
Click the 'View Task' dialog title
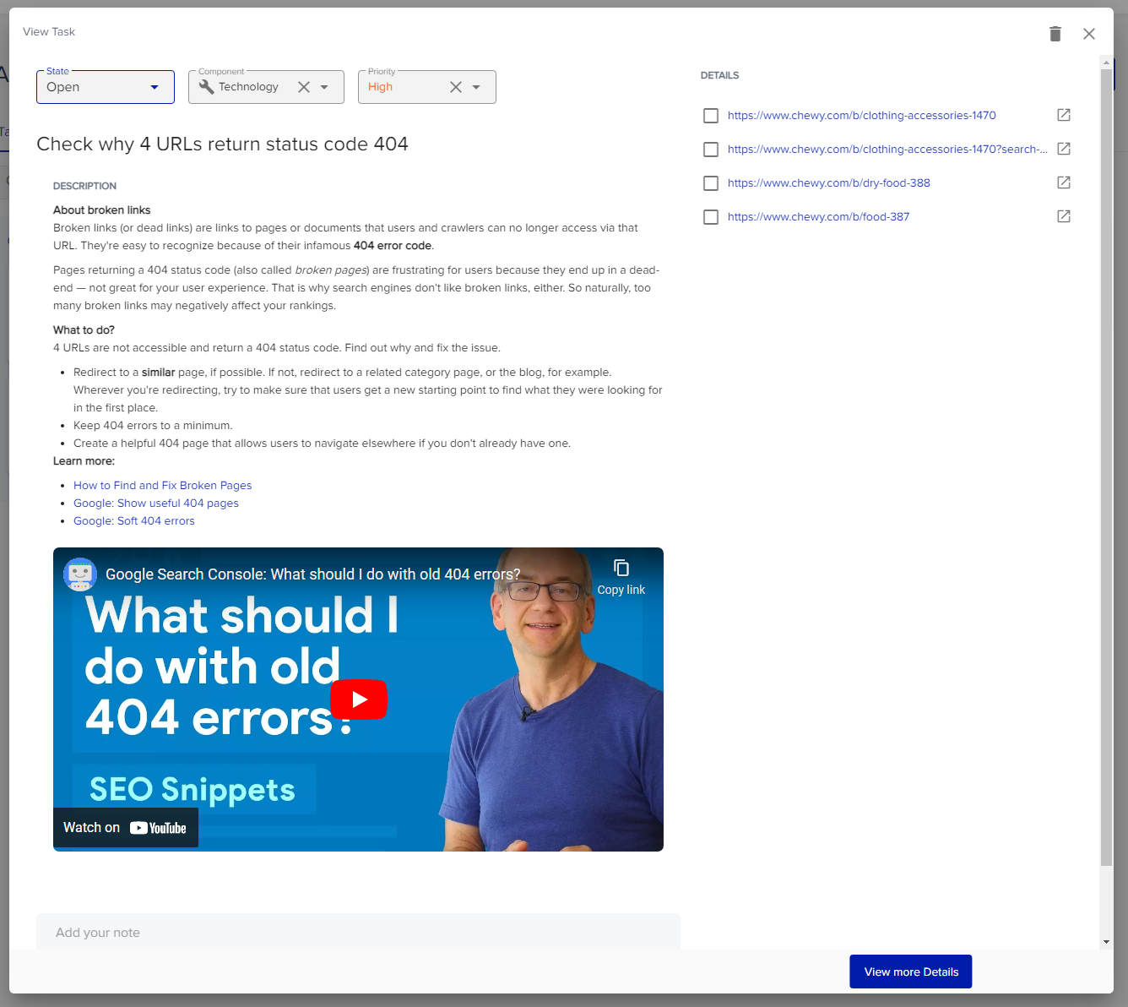point(49,32)
